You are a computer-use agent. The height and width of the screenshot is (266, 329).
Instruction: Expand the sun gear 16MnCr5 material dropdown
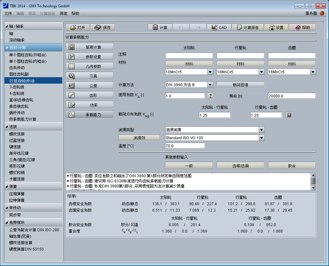pos(210,72)
